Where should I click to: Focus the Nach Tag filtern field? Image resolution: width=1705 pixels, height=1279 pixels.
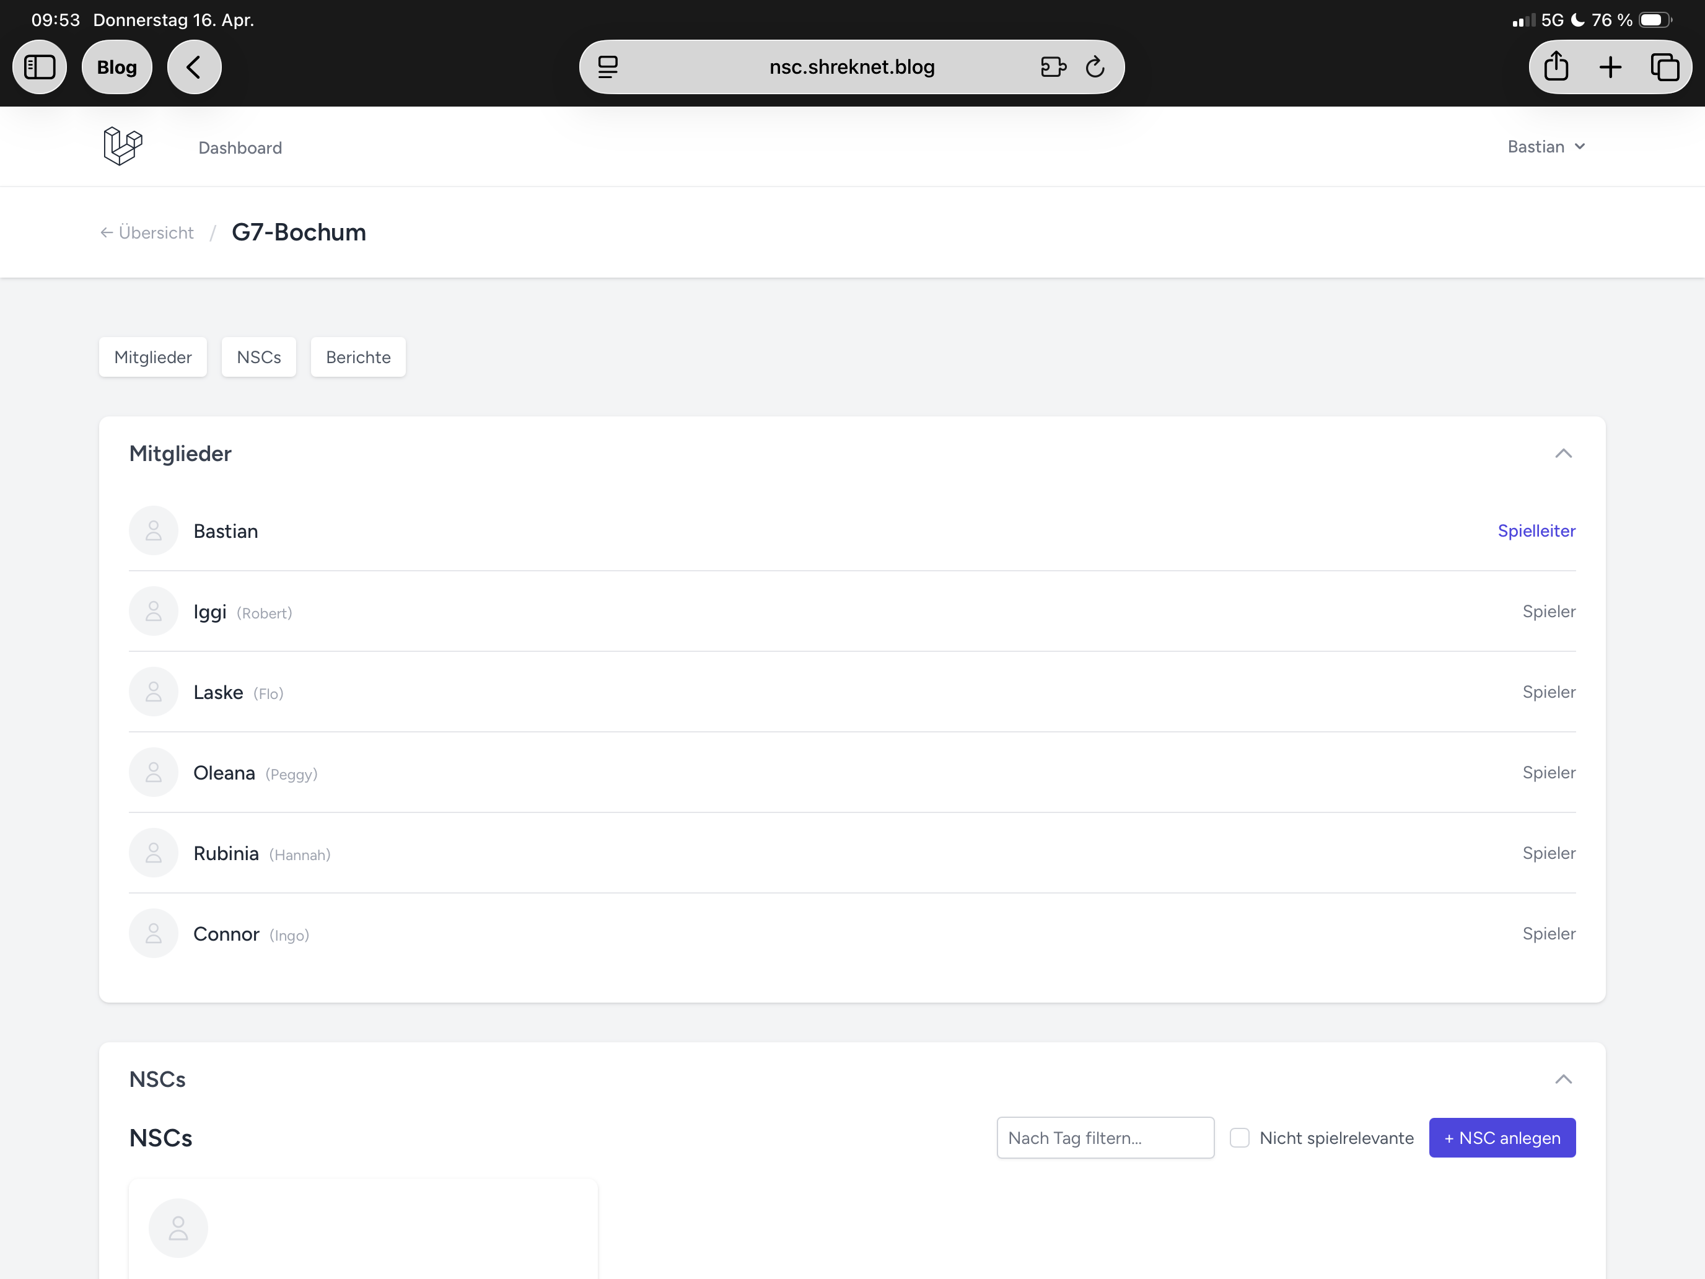[x=1105, y=1138]
